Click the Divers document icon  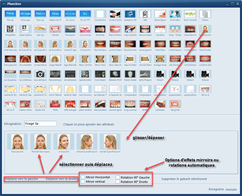[x=205, y=14]
